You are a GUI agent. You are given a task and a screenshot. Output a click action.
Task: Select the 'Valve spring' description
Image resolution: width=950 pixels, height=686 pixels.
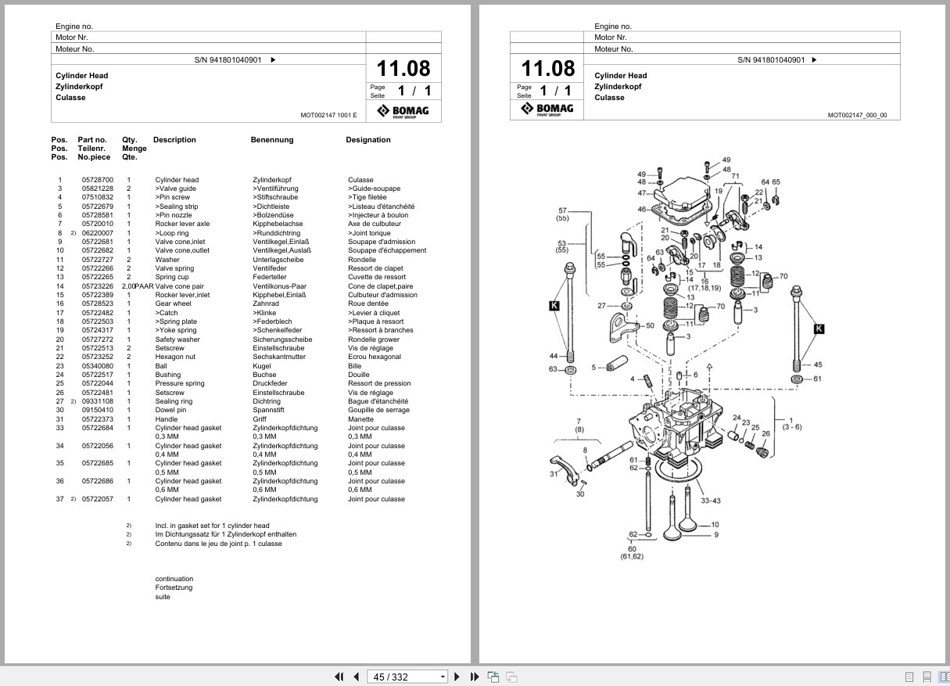click(x=174, y=268)
